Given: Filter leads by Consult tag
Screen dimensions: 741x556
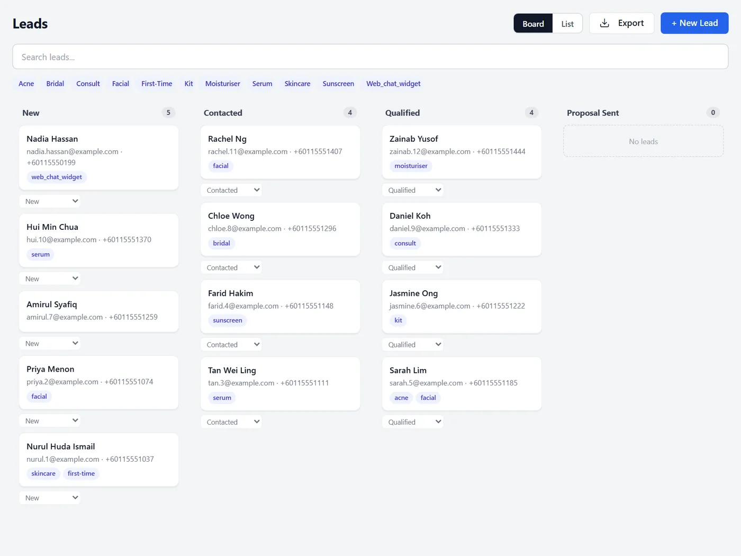Looking at the screenshot, I should [88, 84].
